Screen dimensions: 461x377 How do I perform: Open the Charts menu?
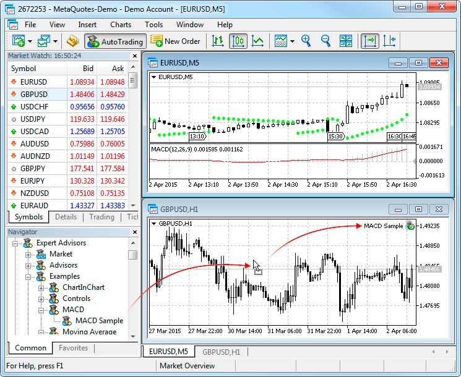(121, 25)
